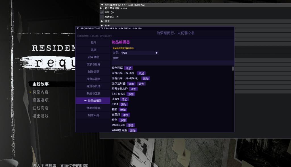Go to the 经济与其他 tab
This screenshot has width=291, height=167.
[x=93, y=86]
